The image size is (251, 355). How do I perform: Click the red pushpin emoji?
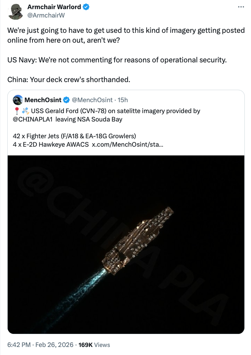coord(16,111)
